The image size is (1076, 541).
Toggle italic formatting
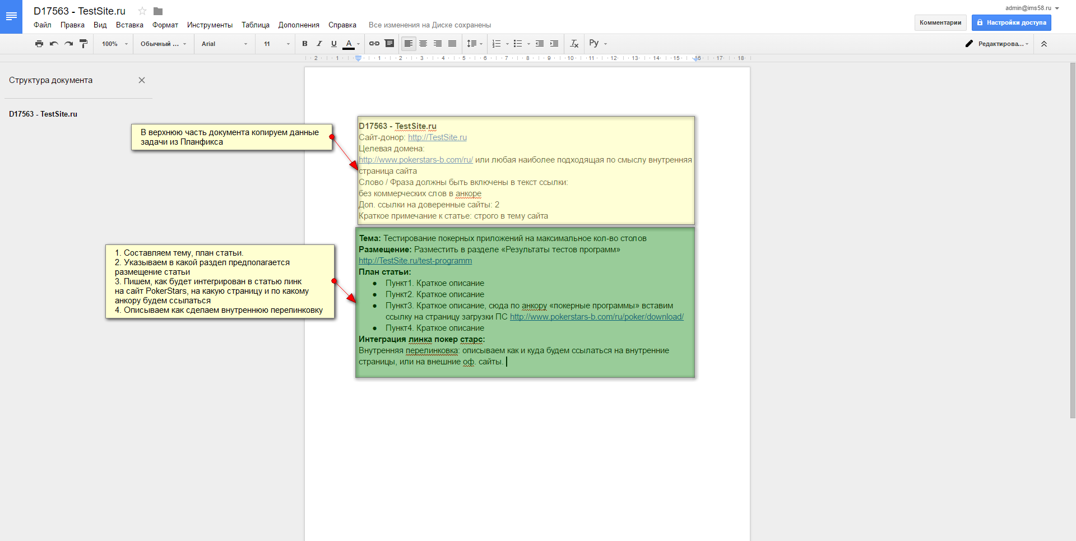coord(319,44)
